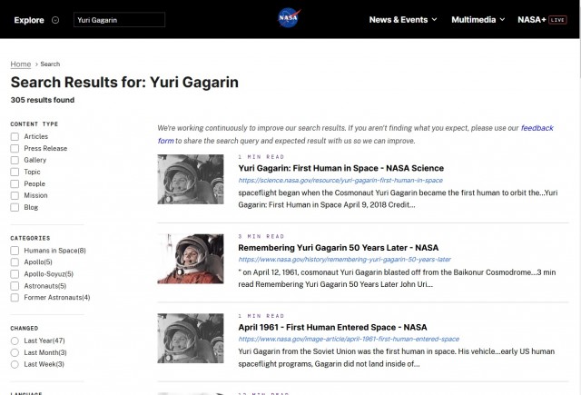Click the science.nasa.gov yuri-gagarin URL
This screenshot has height=395, width=581.
click(x=340, y=181)
